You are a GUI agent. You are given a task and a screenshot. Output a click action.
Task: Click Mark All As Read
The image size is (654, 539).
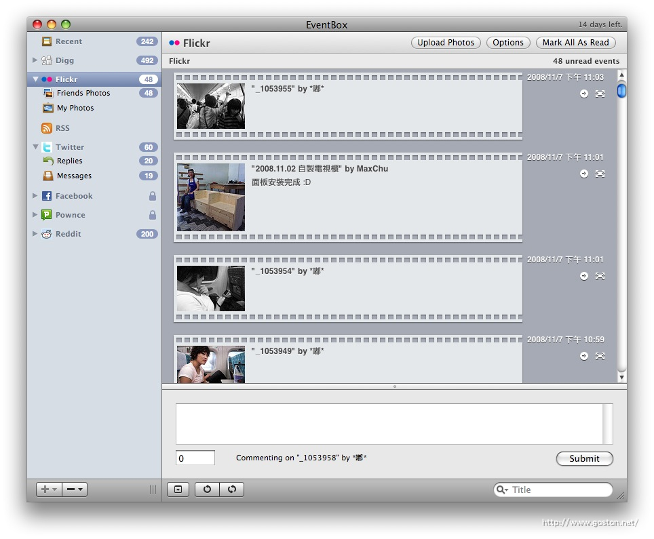click(575, 43)
